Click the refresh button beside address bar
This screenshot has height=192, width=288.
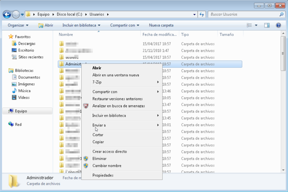202,14
